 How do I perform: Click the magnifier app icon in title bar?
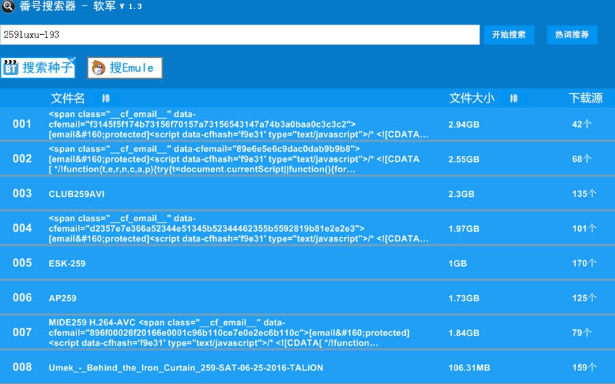point(8,8)
